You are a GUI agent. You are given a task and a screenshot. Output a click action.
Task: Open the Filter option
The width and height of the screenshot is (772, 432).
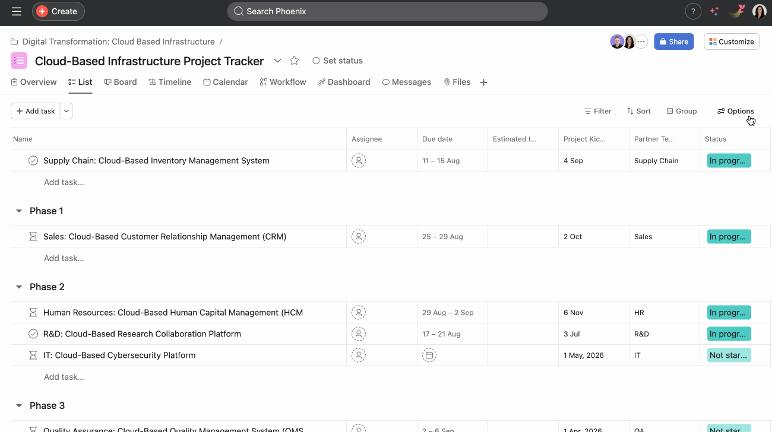597,111
